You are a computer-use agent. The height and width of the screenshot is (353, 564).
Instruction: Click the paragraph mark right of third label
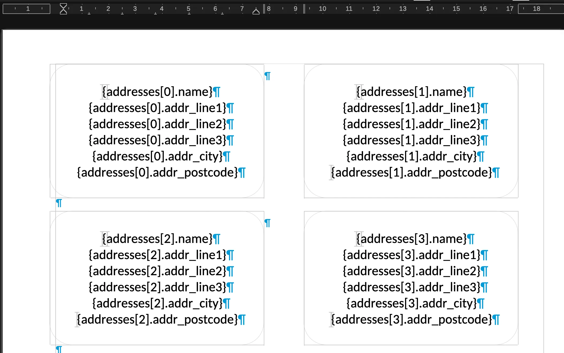[x=267, y=223]
